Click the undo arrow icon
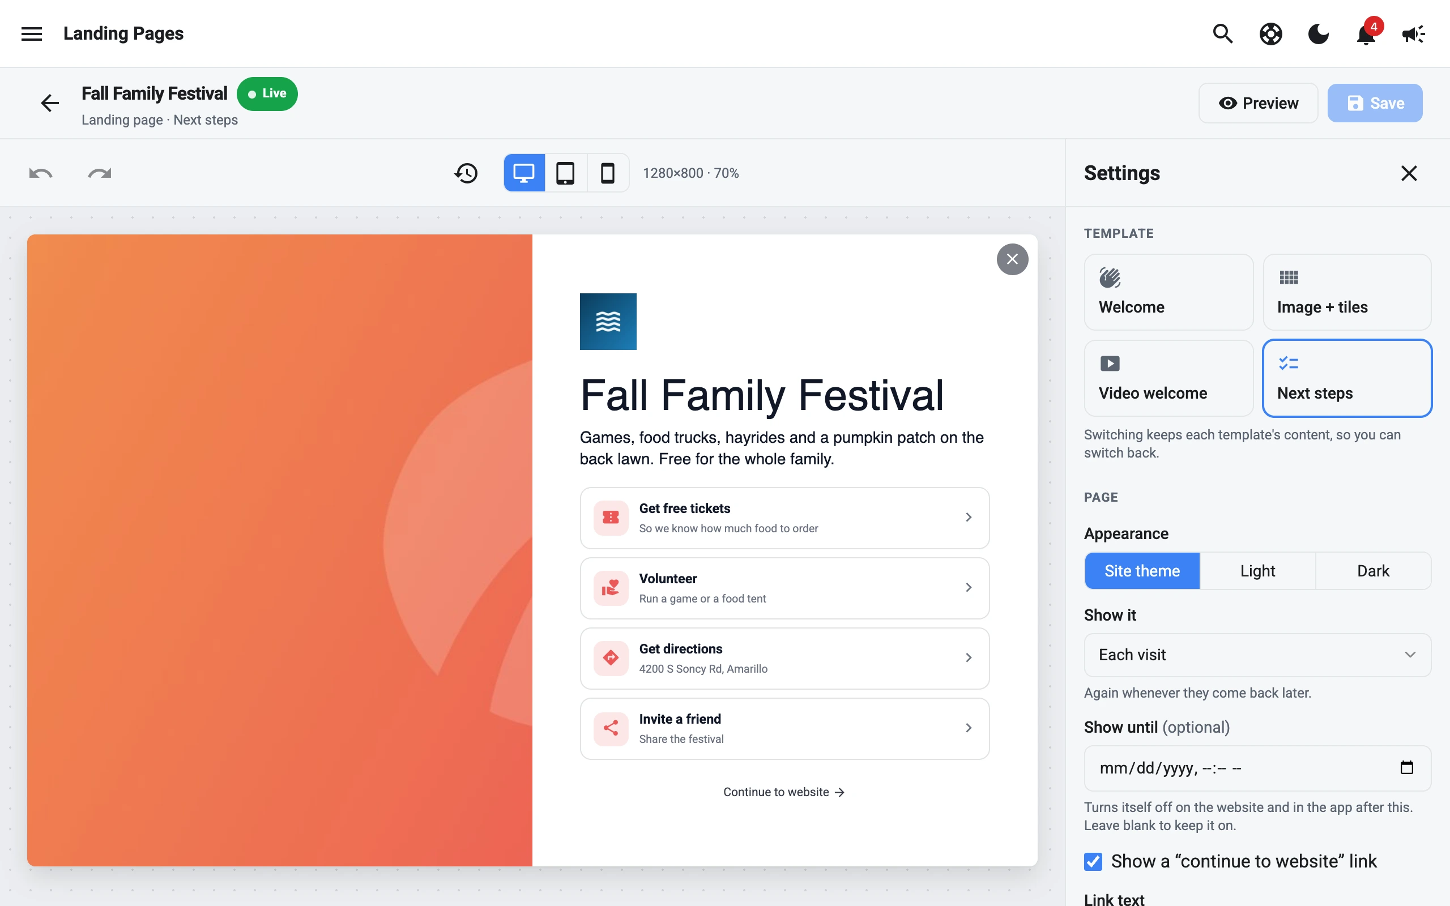Screen dimensions: 1450x906 click(x=41, y=173)
